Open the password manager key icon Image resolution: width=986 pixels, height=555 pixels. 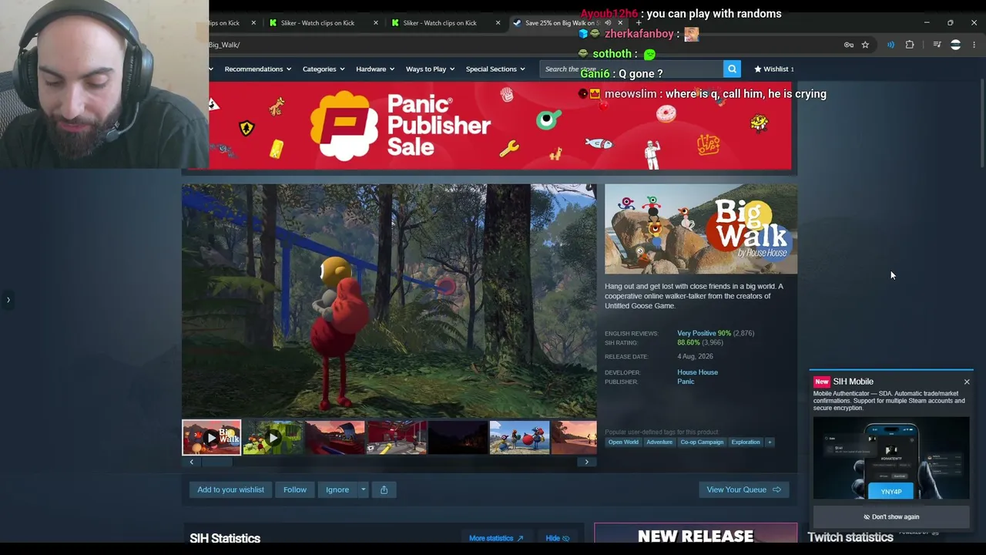849,45
